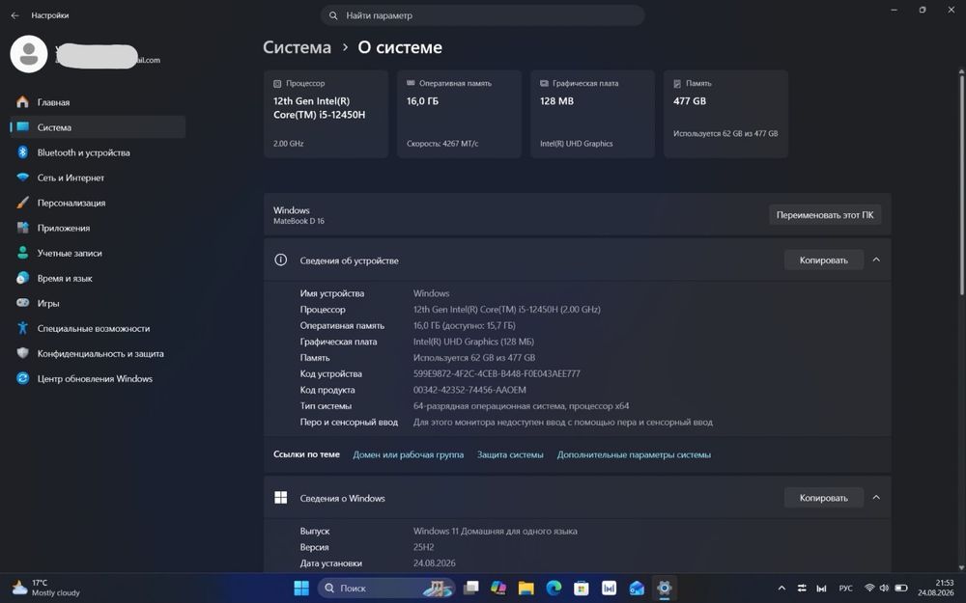Viewport: 966px width, 603px height.
Task: Open Task View on the taskbar
Action: coord(471,589)
